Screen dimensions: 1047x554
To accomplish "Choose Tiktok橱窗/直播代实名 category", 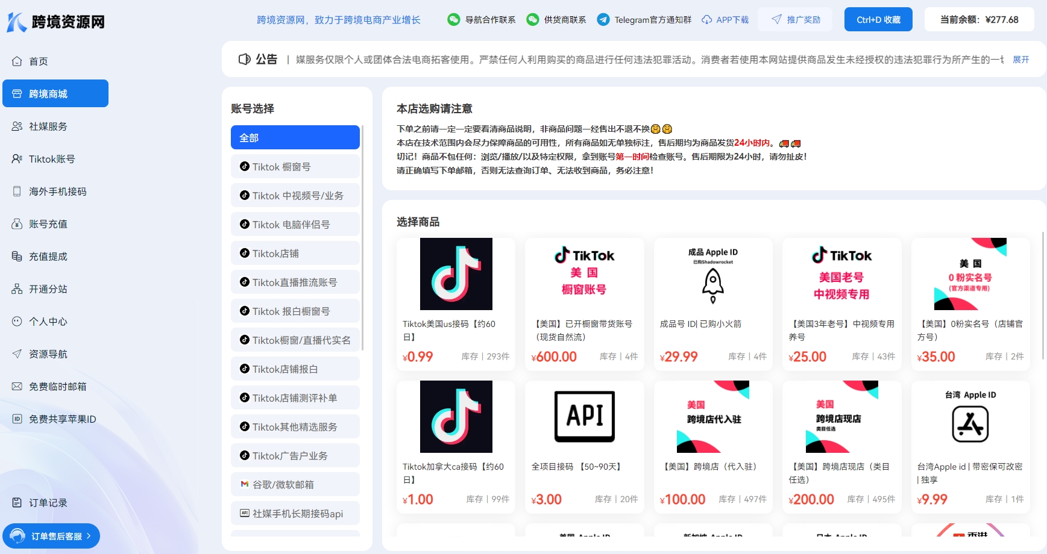I will pyautogui.click(x=295, y=340).
